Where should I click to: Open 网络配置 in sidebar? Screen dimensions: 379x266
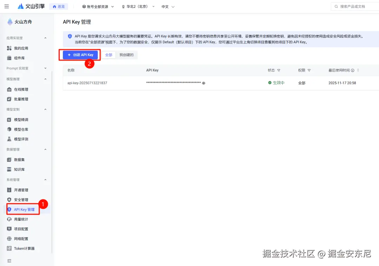point(21,239)
